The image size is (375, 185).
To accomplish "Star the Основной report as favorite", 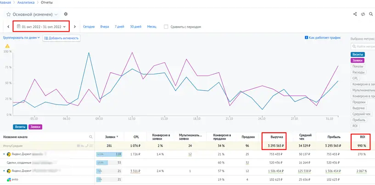I will click(x=9, y=15).
